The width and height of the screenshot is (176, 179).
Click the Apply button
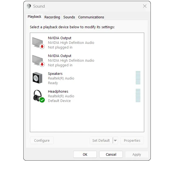click(x=137, y=154)
